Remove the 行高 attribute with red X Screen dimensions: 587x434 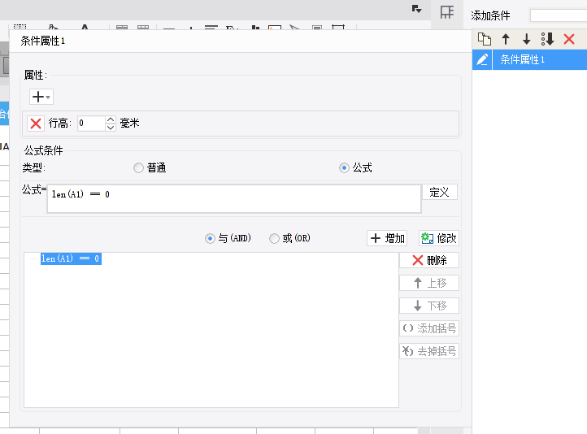click(36, 123)
